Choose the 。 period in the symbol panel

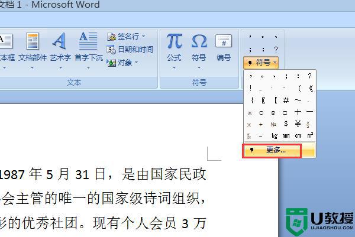point(262,76)
